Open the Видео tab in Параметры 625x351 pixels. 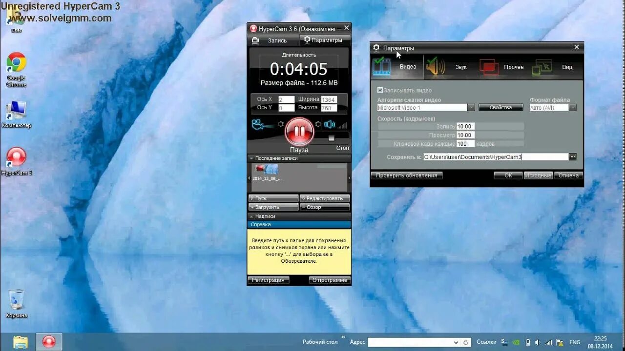[x=397, y=67]
